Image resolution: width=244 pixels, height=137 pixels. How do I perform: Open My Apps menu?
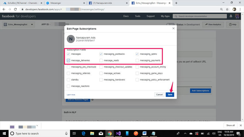[165, 16]
